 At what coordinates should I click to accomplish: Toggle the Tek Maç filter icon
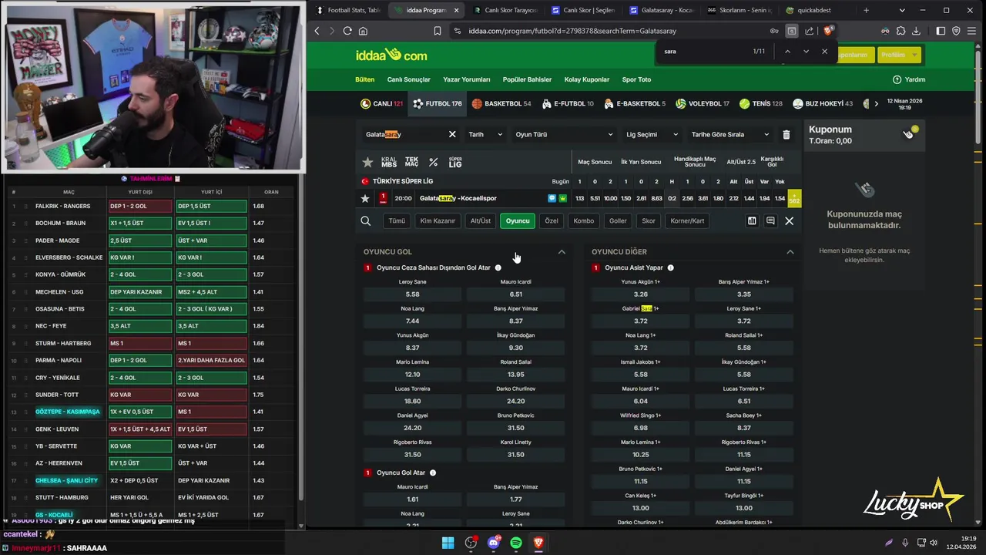[x=411, y=162]
